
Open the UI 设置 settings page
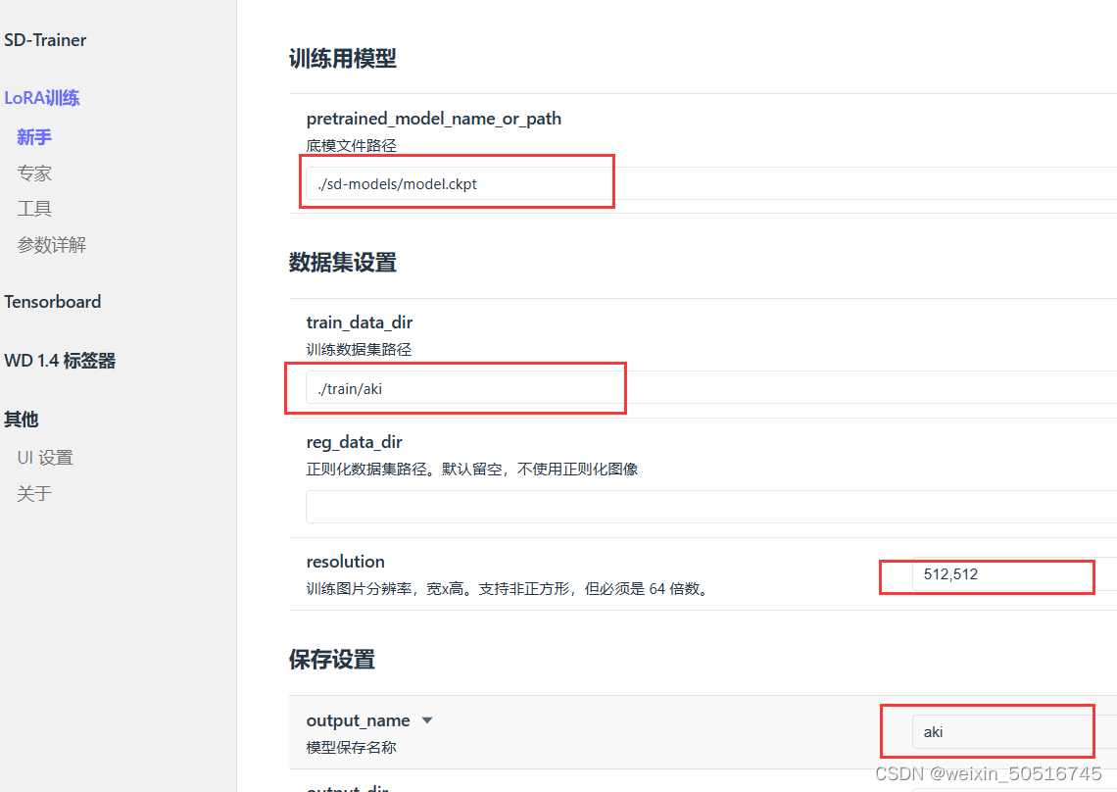coord(45,457)
